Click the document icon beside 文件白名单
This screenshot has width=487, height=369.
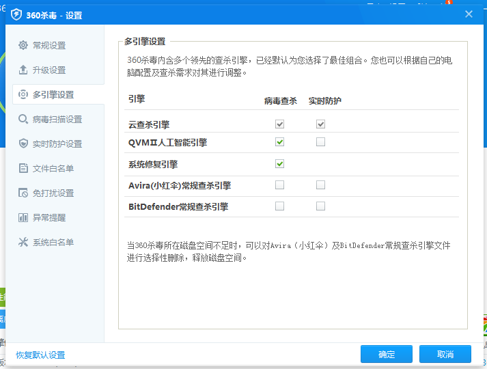click(23, 168)
